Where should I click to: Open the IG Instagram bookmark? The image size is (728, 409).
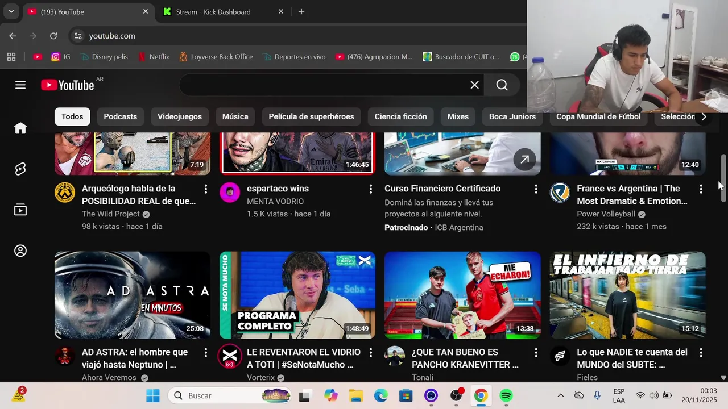click(61, 57)
